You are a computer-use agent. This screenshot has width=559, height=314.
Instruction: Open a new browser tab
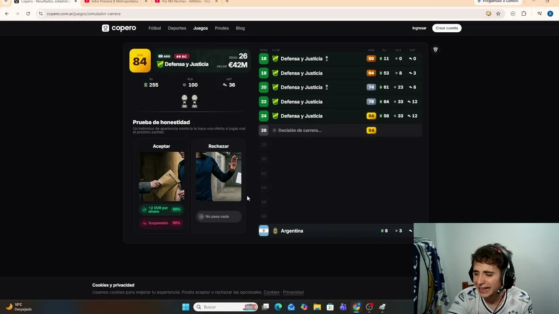(x=227, y=2)
